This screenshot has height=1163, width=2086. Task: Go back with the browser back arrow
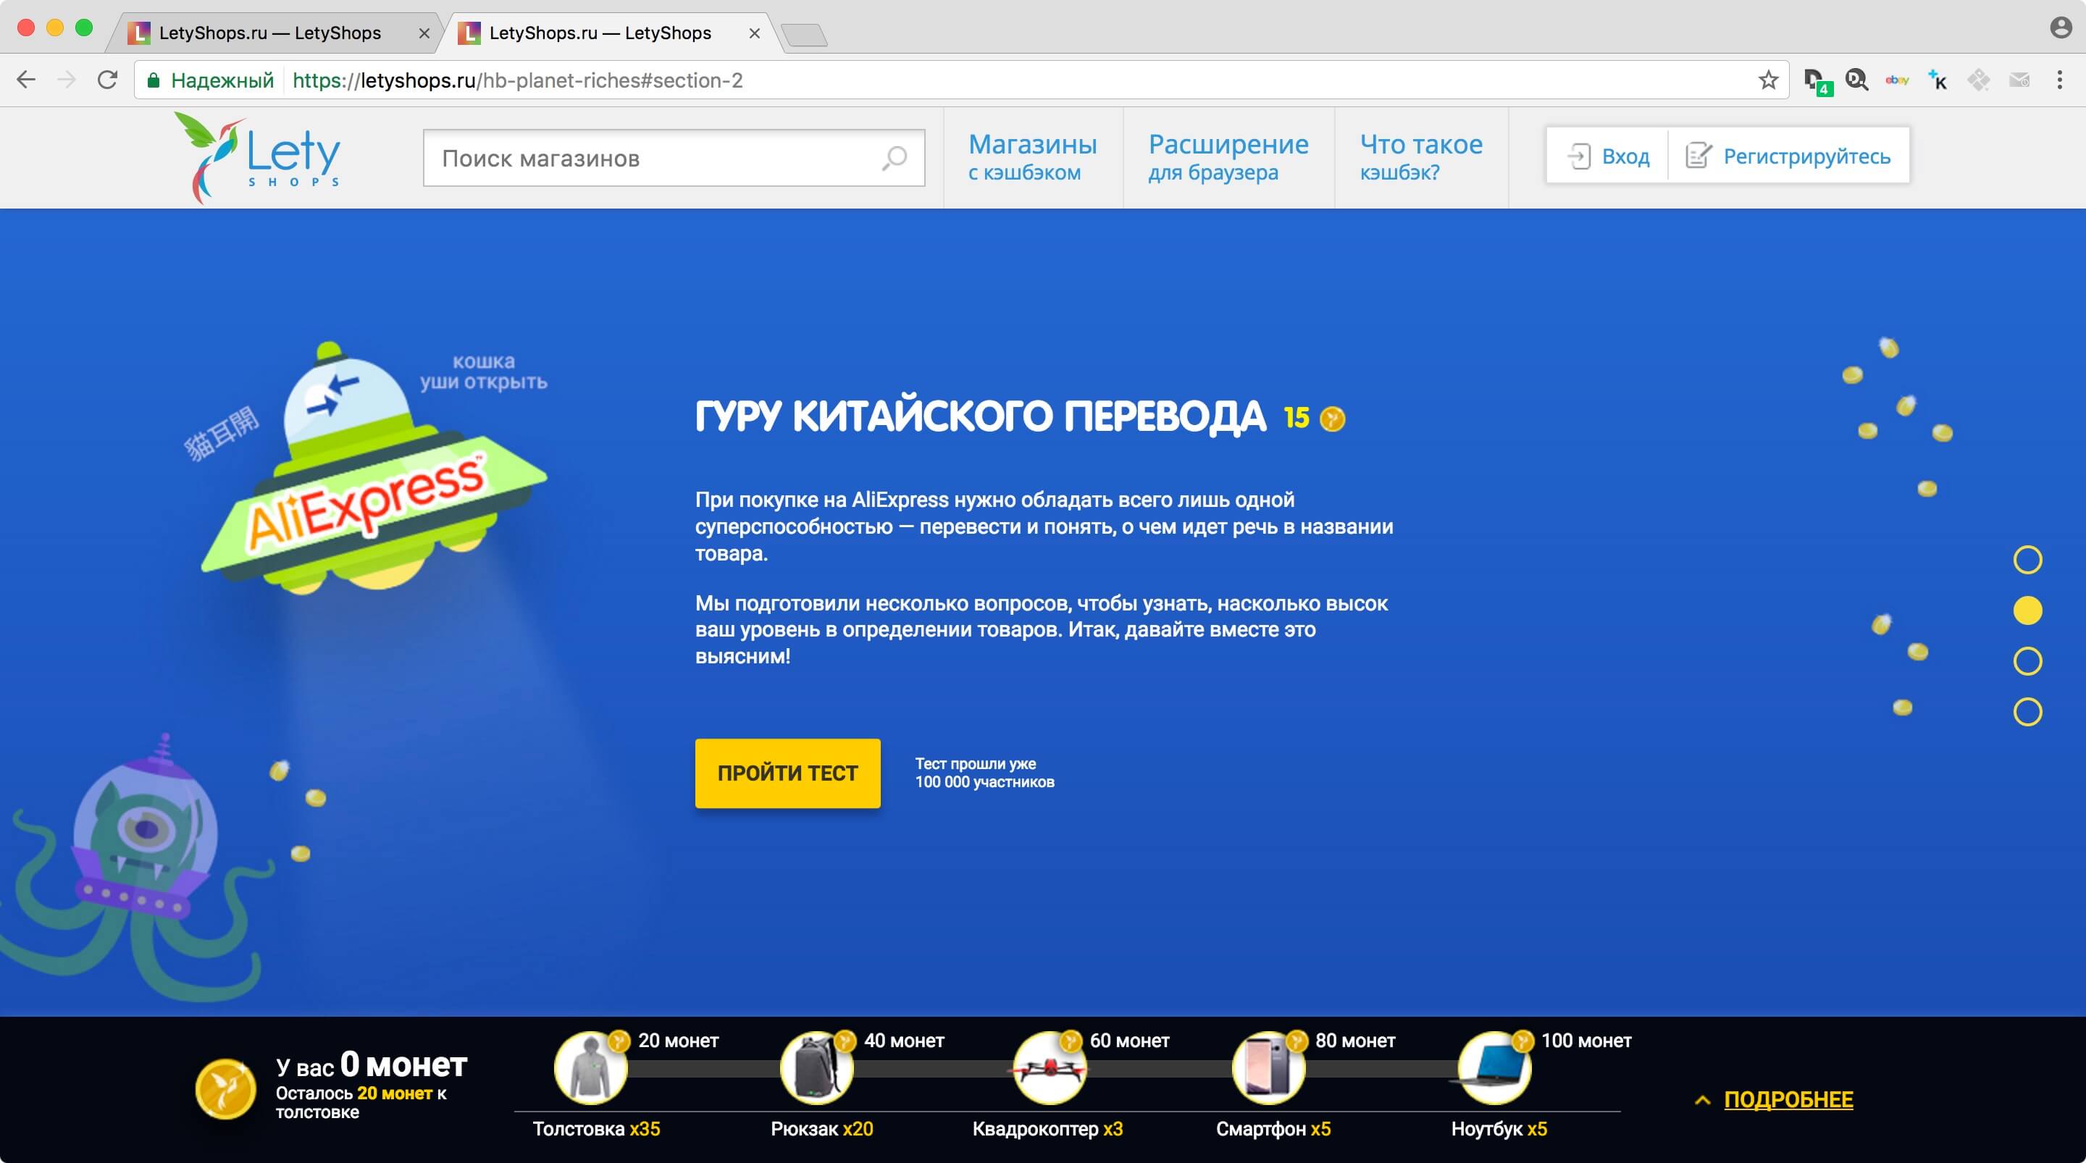26,80
